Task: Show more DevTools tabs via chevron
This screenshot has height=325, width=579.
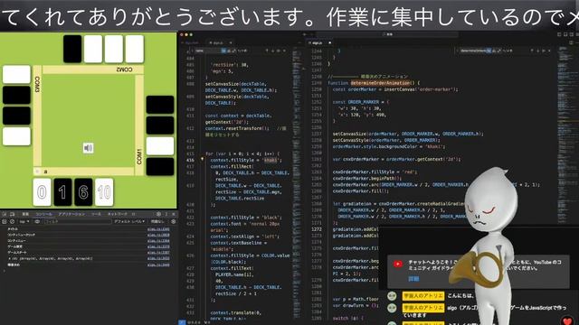Action: click(133, 214)
